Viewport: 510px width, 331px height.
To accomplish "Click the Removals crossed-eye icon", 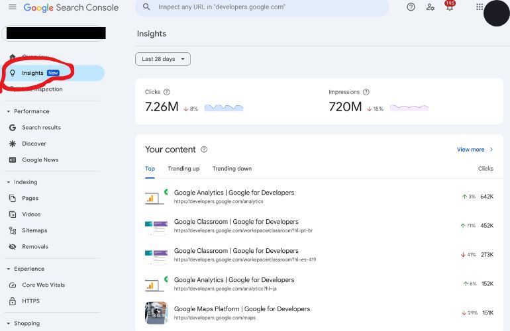I will click(x=13, y=246).
